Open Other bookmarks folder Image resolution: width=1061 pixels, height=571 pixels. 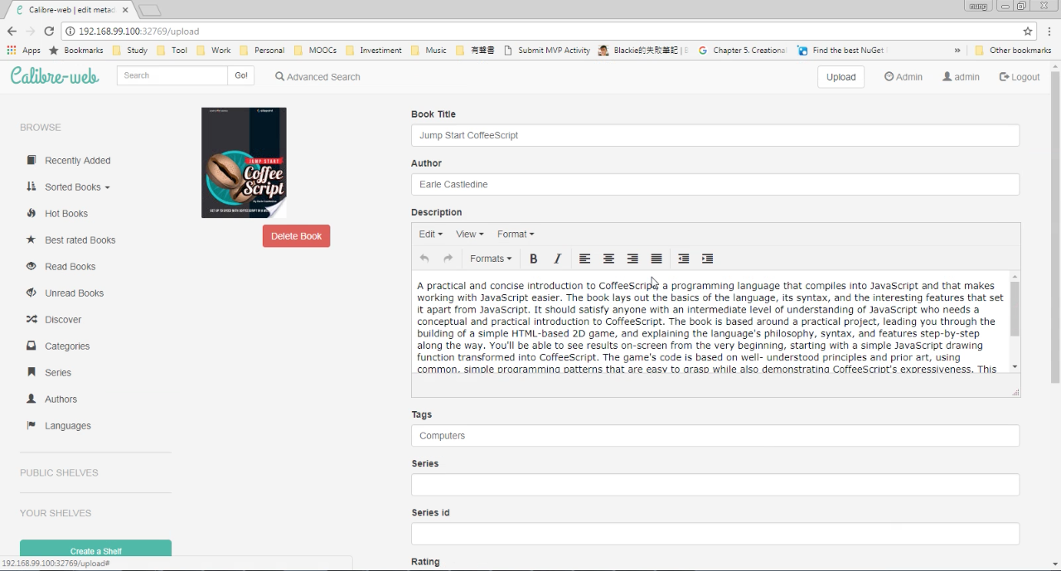(x=1013, y=51)
